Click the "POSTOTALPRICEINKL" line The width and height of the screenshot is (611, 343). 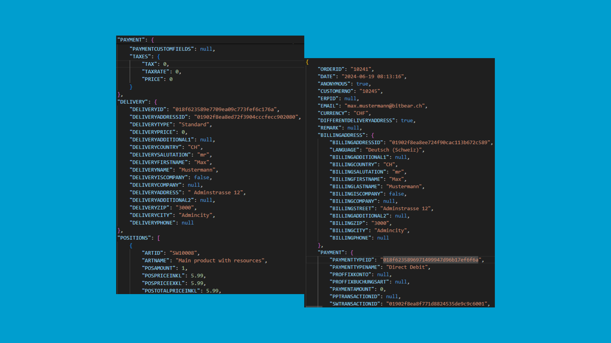click(x=181, y=291)
